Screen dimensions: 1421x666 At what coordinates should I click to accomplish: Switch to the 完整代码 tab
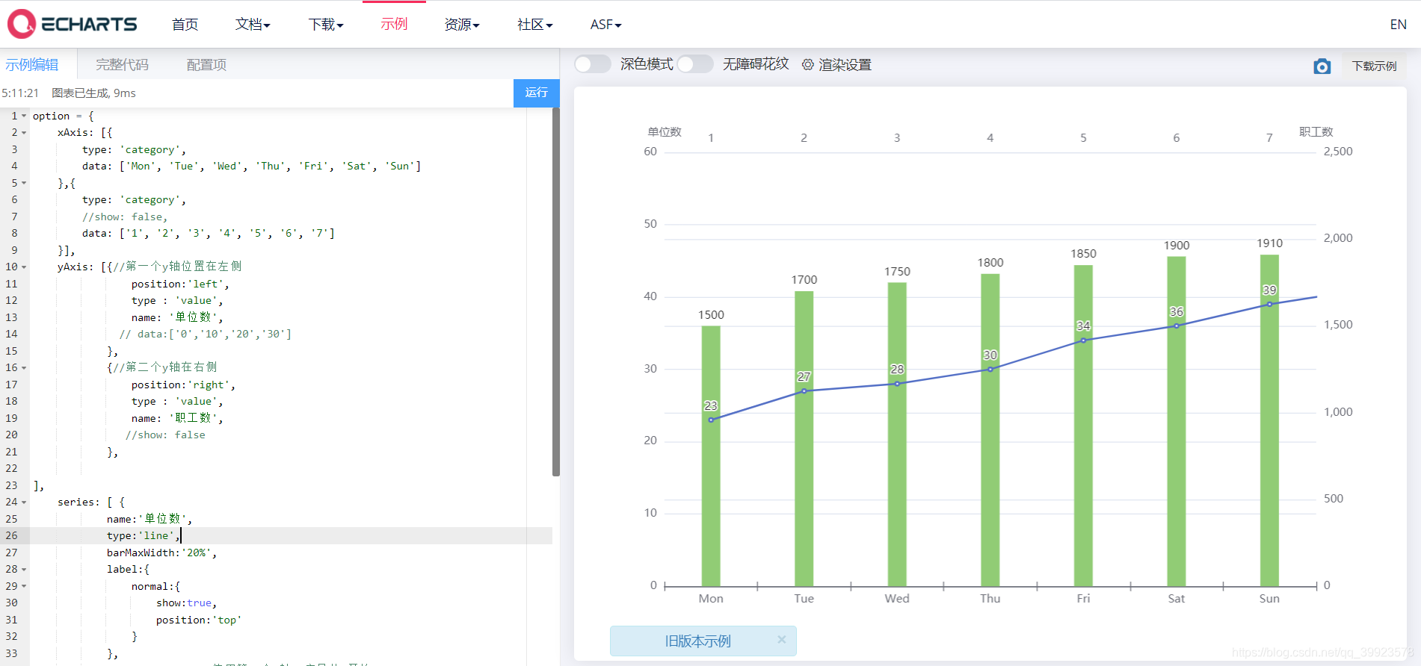122,65
